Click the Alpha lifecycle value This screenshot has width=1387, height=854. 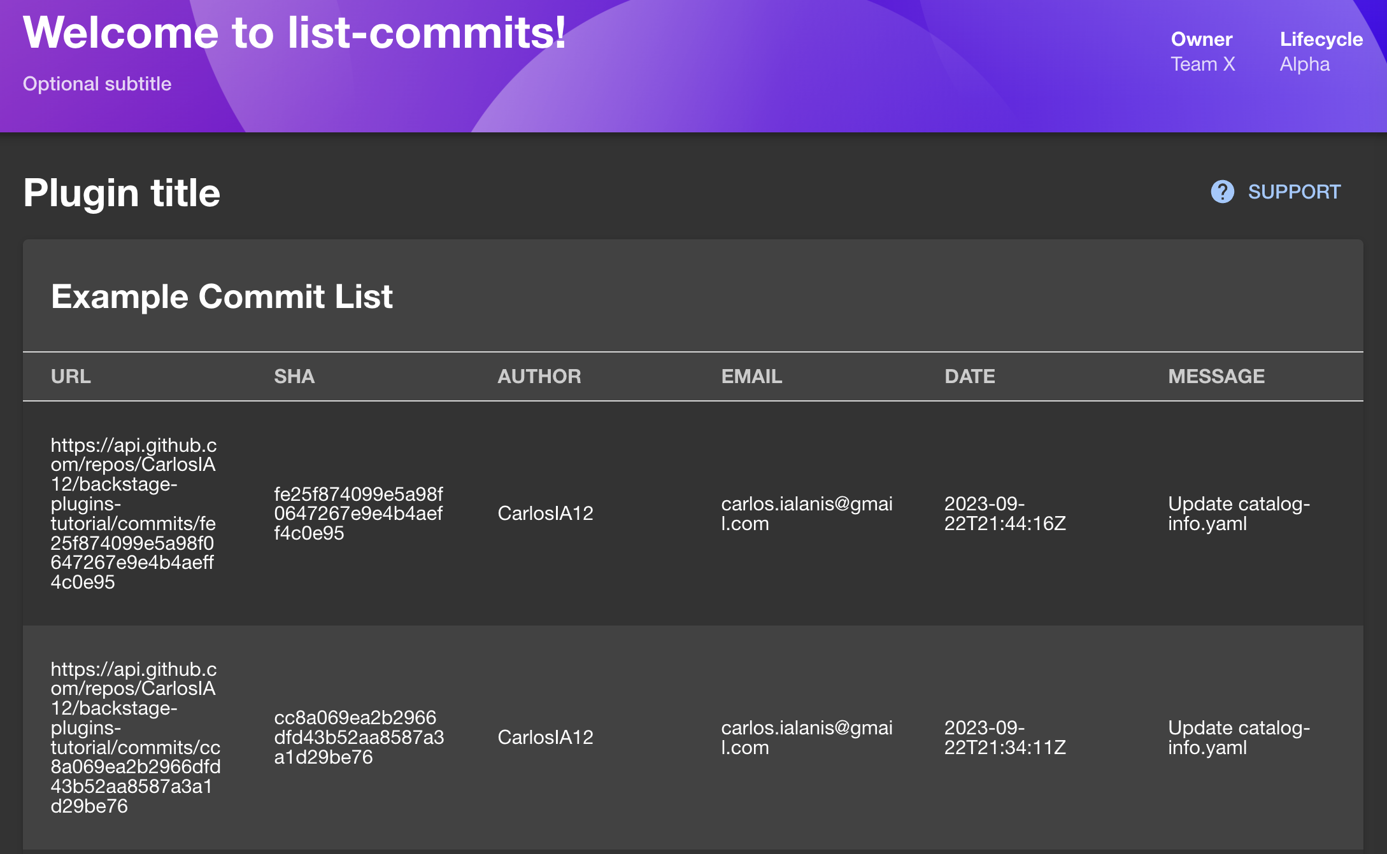coord(1305,64)
